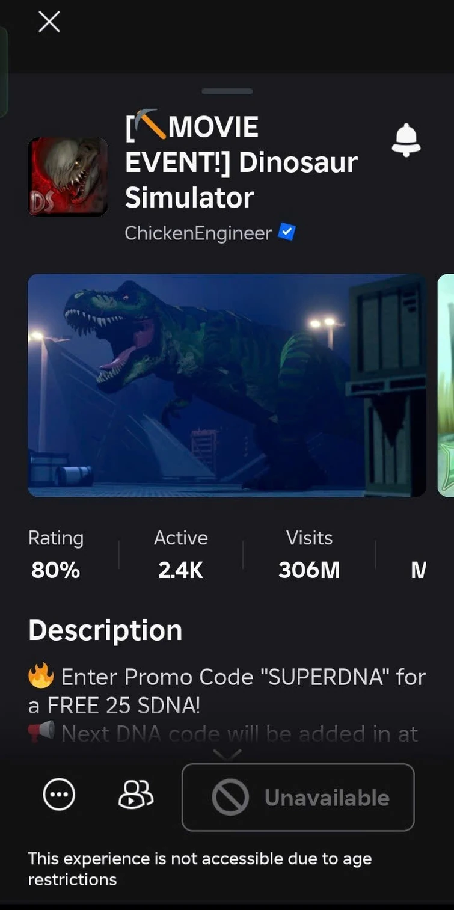The height and width of the screenshot is (910, 454).
Task: Select the 80% Rating stat
Action: pos(56,554)
